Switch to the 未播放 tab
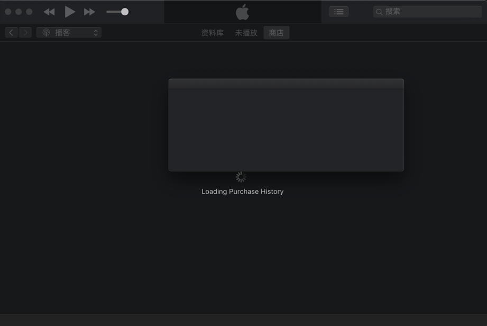Viewport: 487px width, 326px height. coord(246,33)
